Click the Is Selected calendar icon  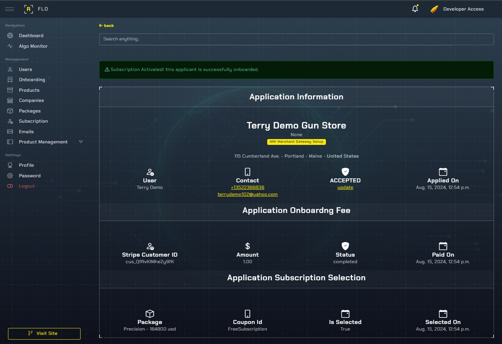345,313
